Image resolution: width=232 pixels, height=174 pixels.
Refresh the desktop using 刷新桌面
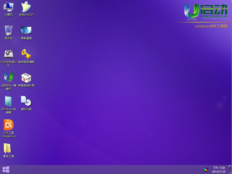coord(26,31)
